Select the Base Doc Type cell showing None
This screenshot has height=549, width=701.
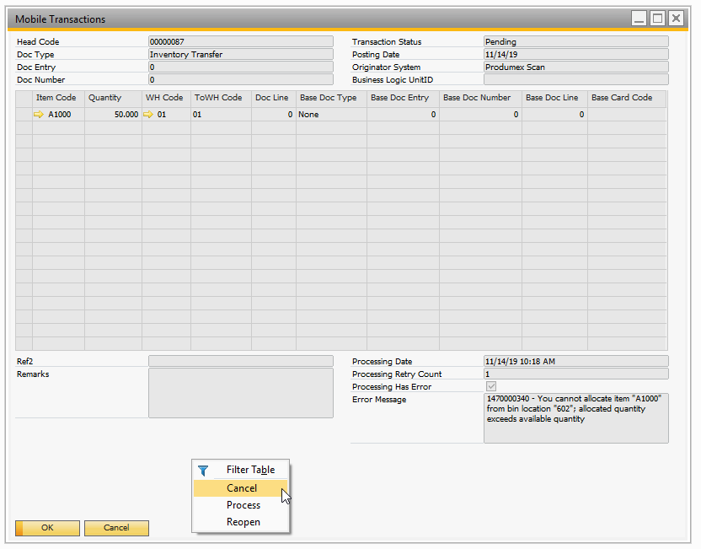pyautogui.click(x=330, y=114)
